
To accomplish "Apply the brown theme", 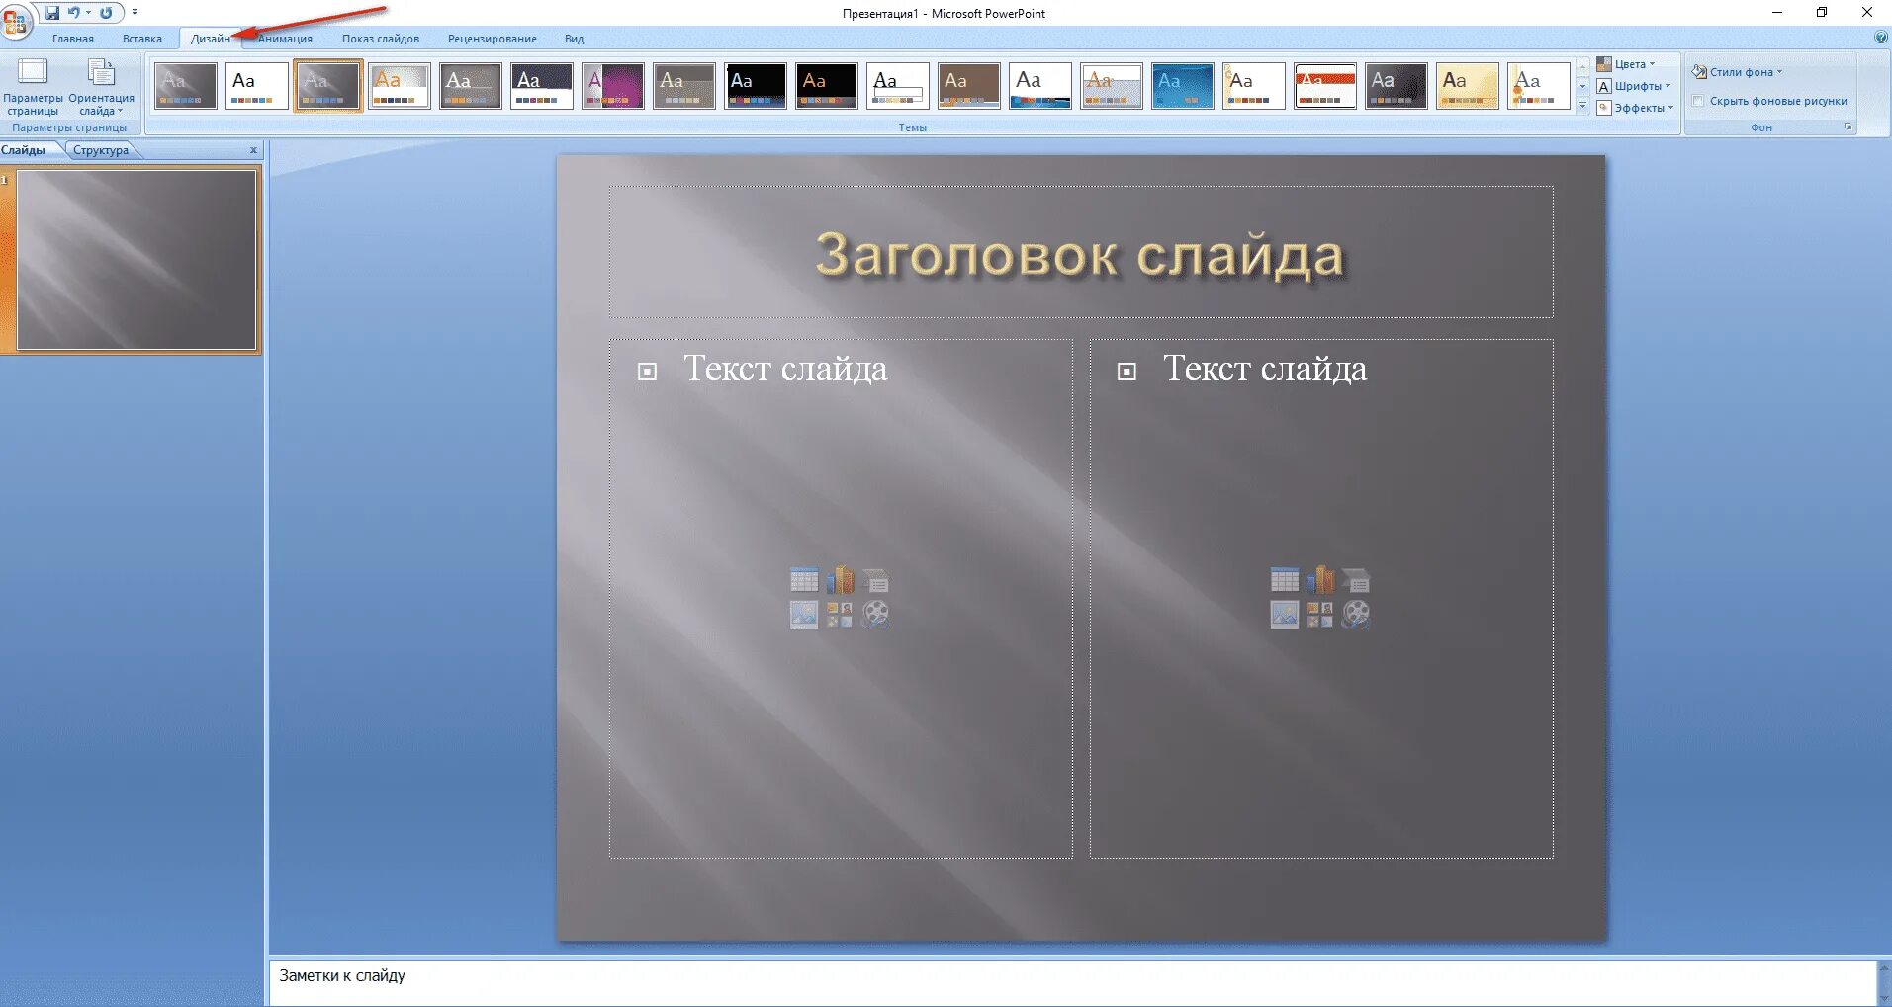I will pos(969,86).
